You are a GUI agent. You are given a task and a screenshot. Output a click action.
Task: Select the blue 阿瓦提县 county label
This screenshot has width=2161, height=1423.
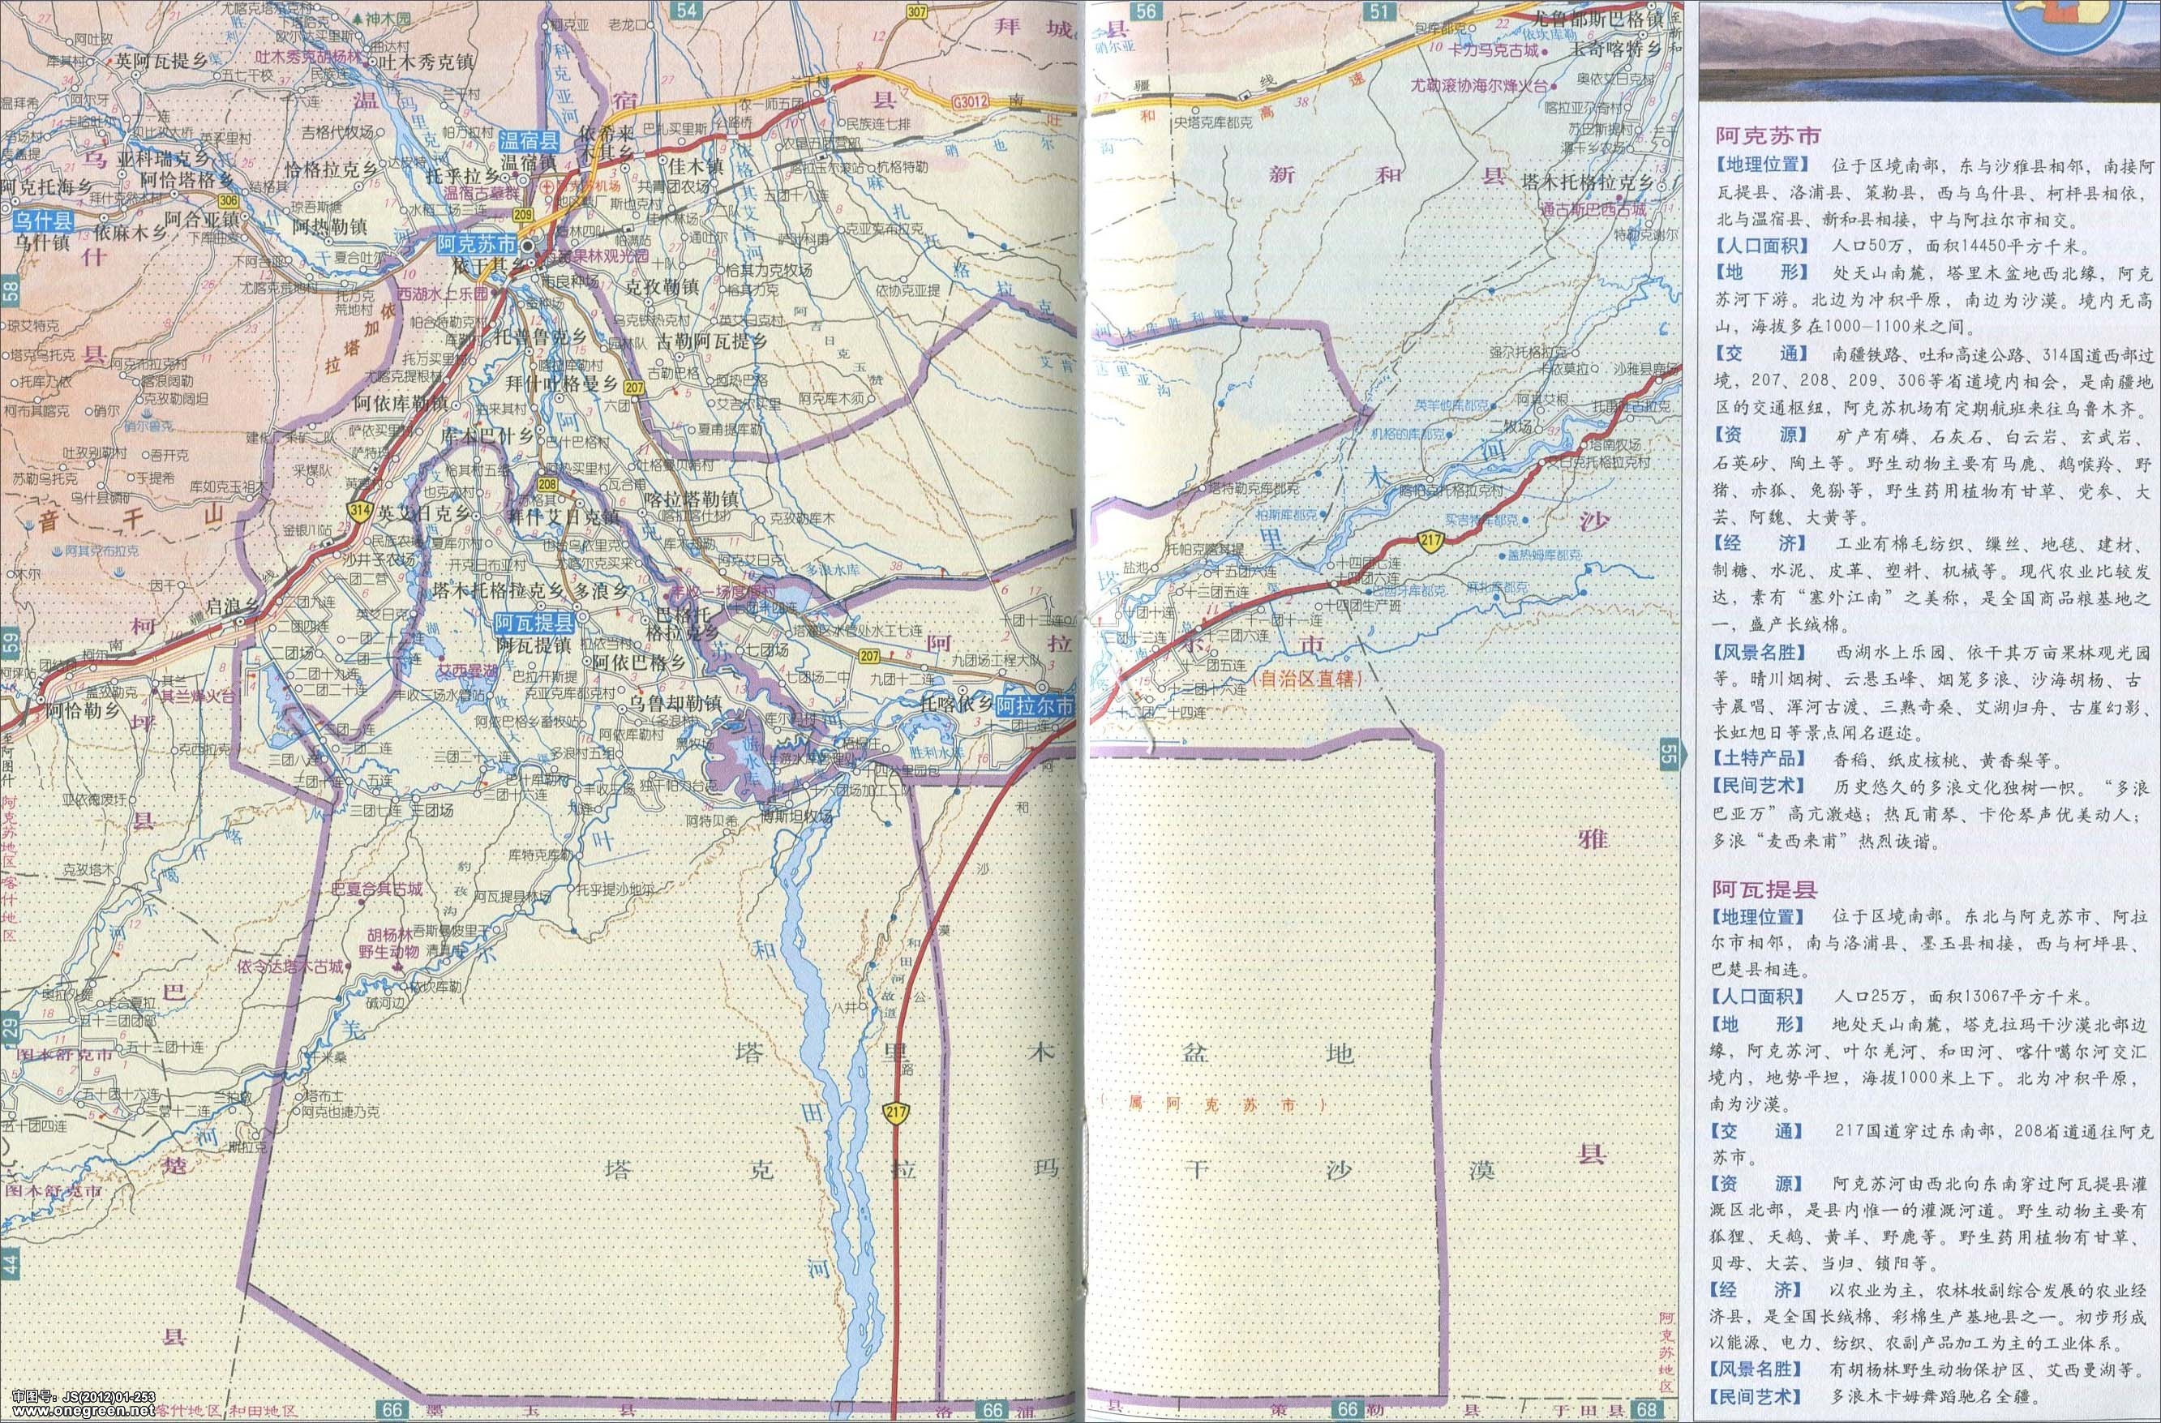(x=534, y=623)
